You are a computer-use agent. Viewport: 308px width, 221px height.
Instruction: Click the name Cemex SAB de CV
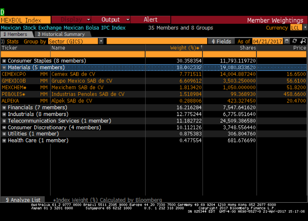73,74
